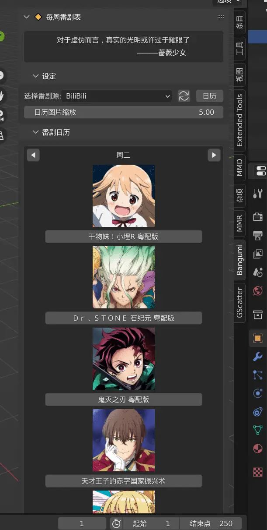
Task: Open the Scene properties tab
Action: [x=258, y=272]
